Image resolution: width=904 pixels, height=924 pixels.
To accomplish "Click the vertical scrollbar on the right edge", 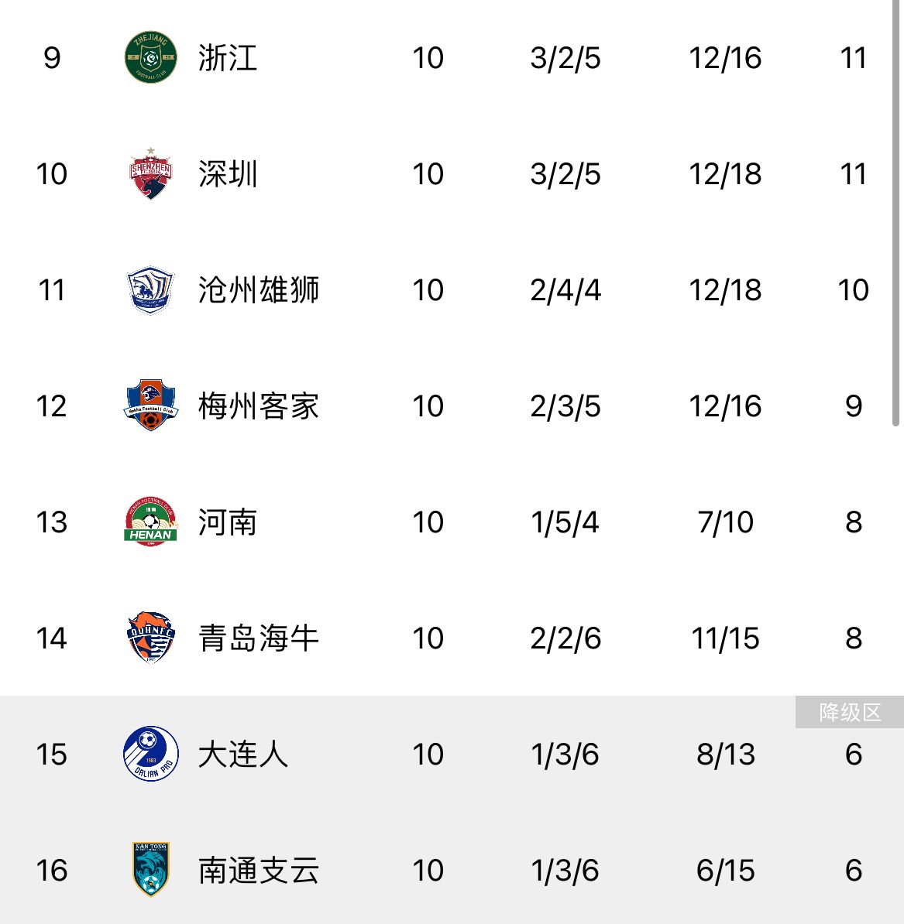I will [x=895, y=213].
